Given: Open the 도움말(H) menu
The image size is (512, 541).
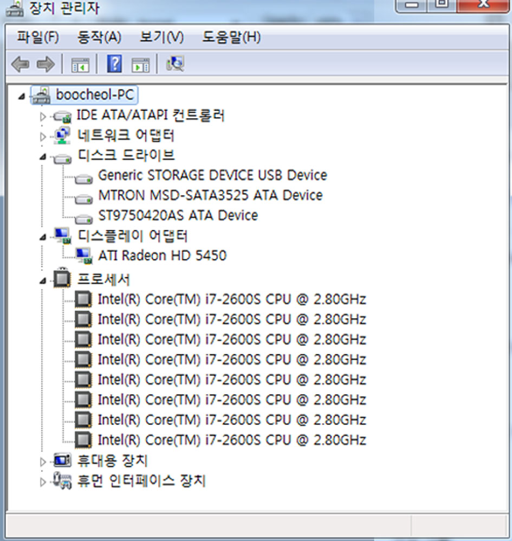Looking at the screenshot, I should click(231, 37).
